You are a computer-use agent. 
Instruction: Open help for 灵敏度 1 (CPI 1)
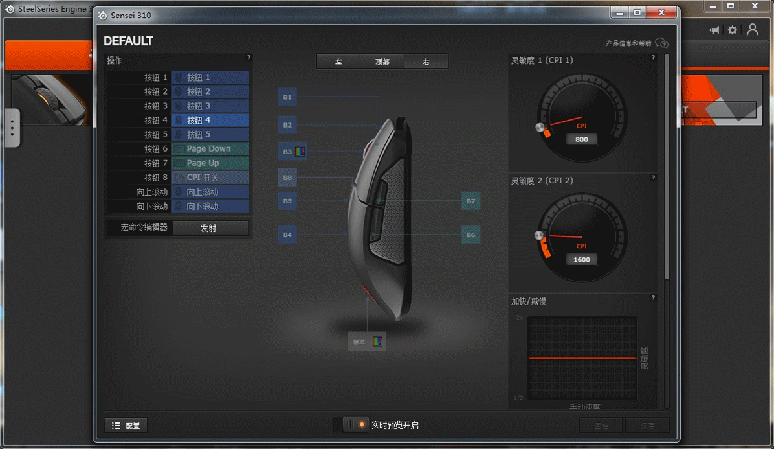[x=653, y=57]
